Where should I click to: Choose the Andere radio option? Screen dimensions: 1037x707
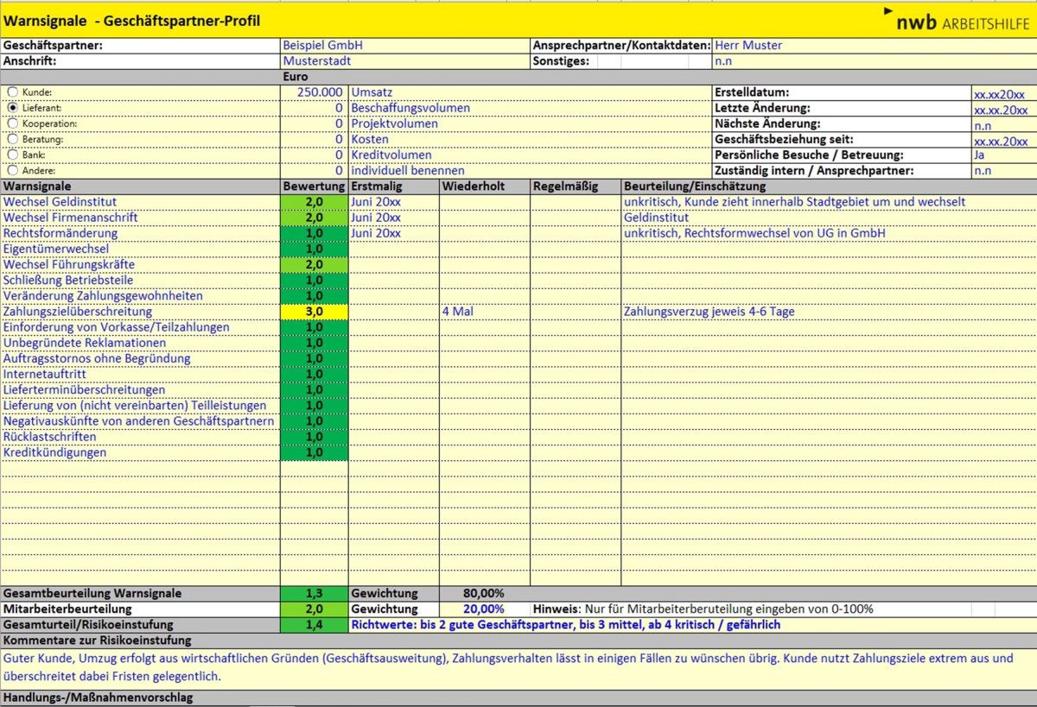(x=12, y=170)
